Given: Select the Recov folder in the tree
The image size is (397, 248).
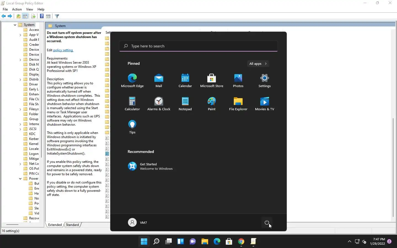Looking at the screenshot, I should (31, 218).
